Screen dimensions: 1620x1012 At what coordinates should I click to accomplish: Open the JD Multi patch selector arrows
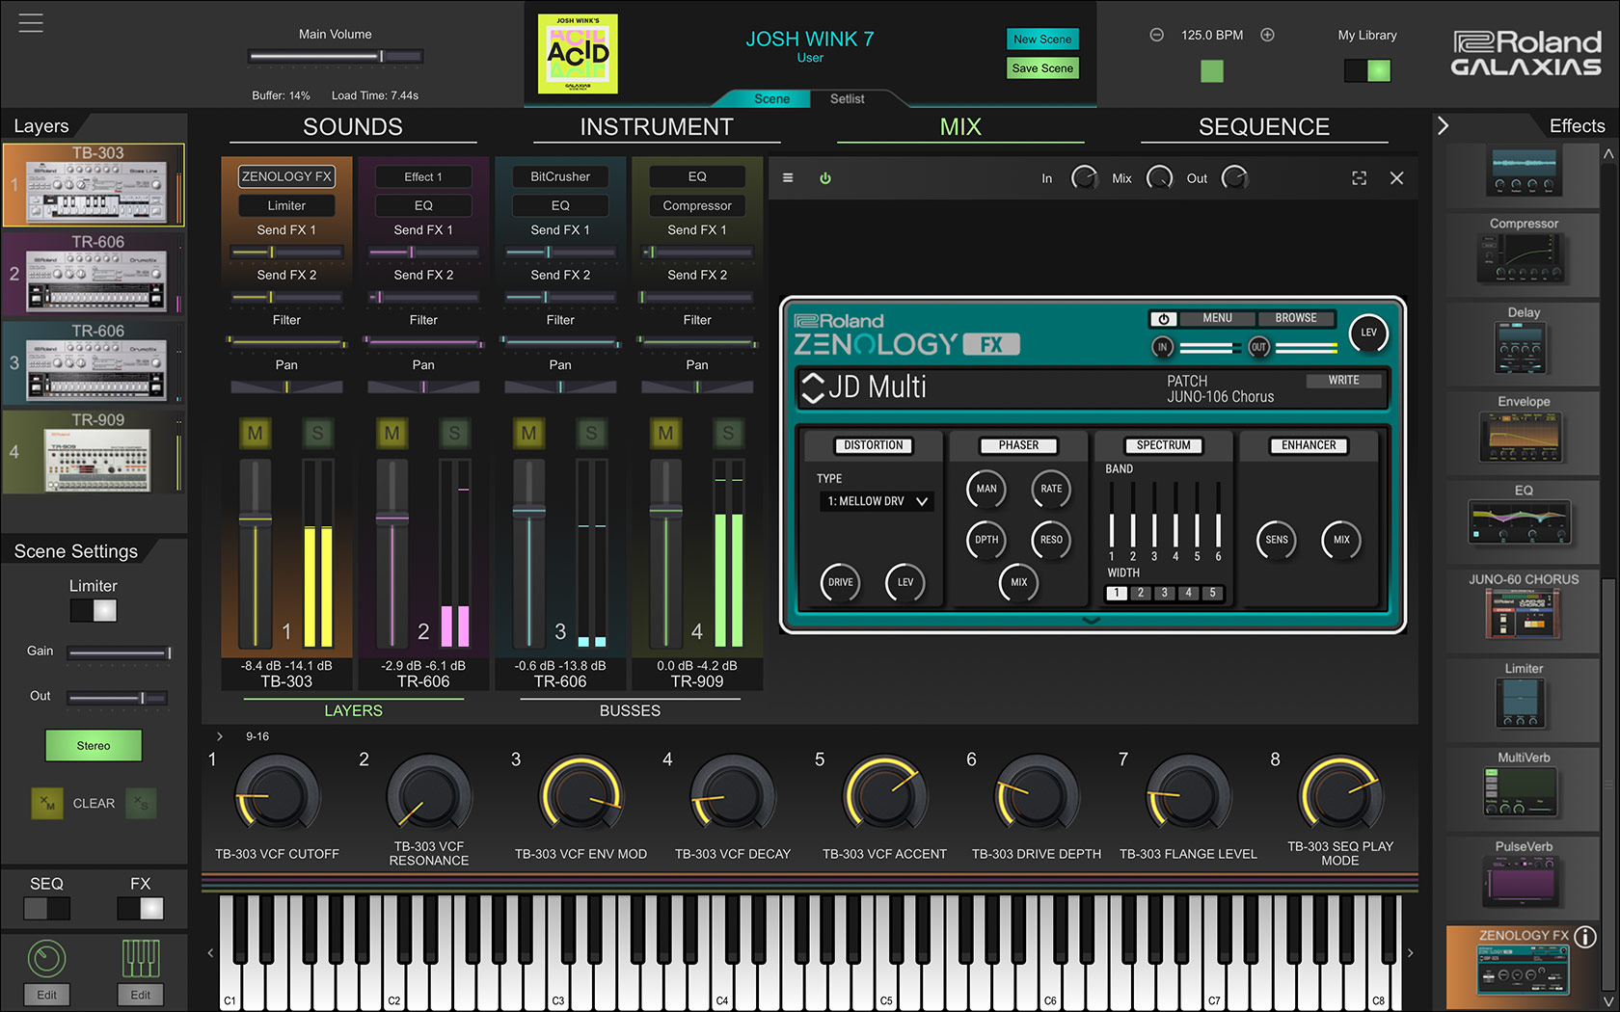click(x=813, y=387)
